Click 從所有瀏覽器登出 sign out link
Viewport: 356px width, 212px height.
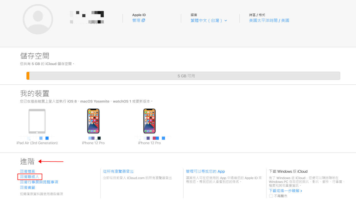coord(118,171)
